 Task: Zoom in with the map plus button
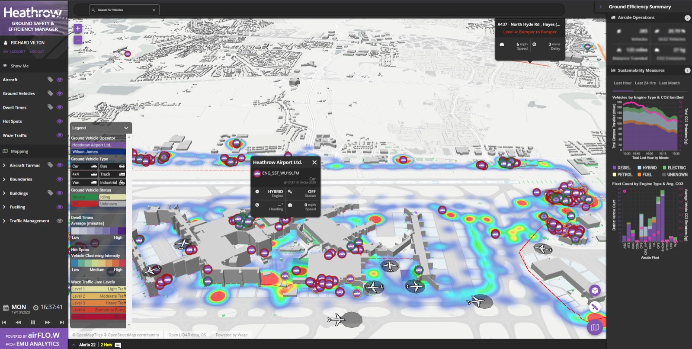pos(78,29)
